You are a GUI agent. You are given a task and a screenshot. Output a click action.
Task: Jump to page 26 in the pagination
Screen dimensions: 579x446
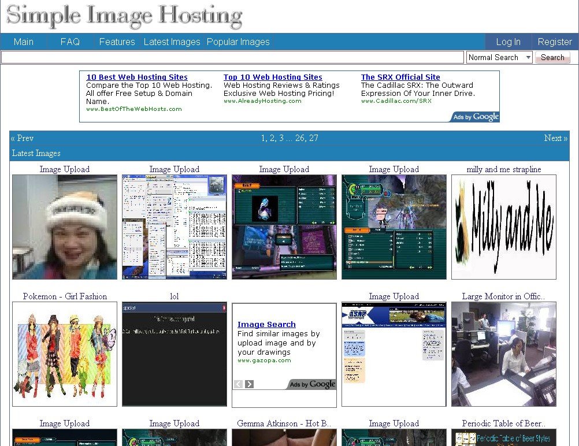pyautogui.click(x=300, y=138)
